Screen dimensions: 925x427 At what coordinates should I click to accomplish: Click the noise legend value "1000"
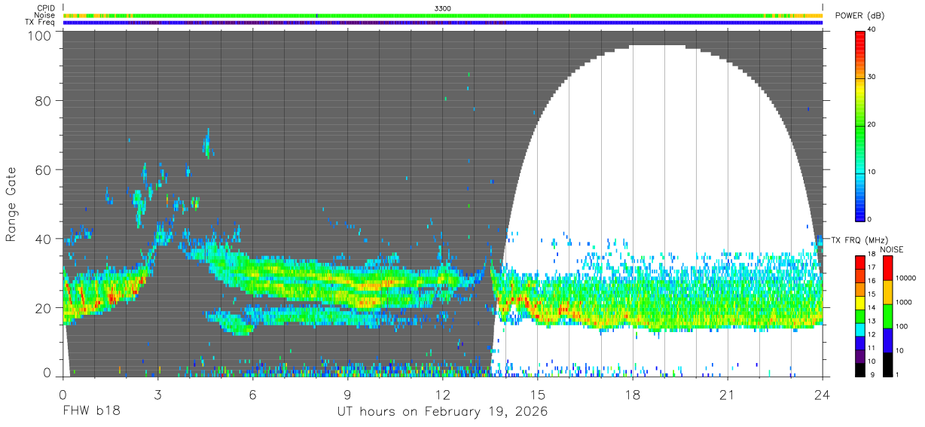[x=903, y=303]
